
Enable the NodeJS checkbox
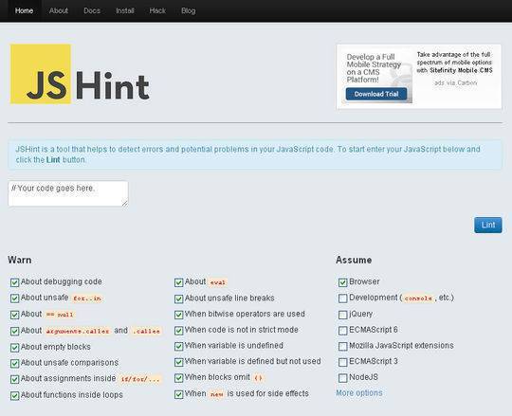tap(342, 378)
